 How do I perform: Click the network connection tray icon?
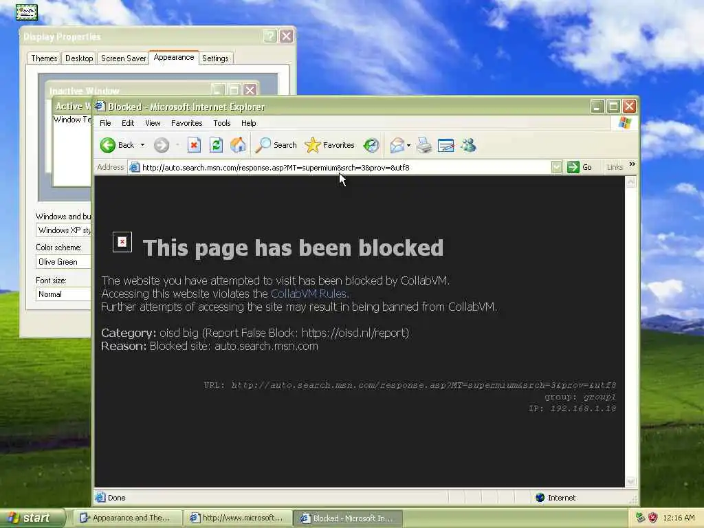pos(640,518)
